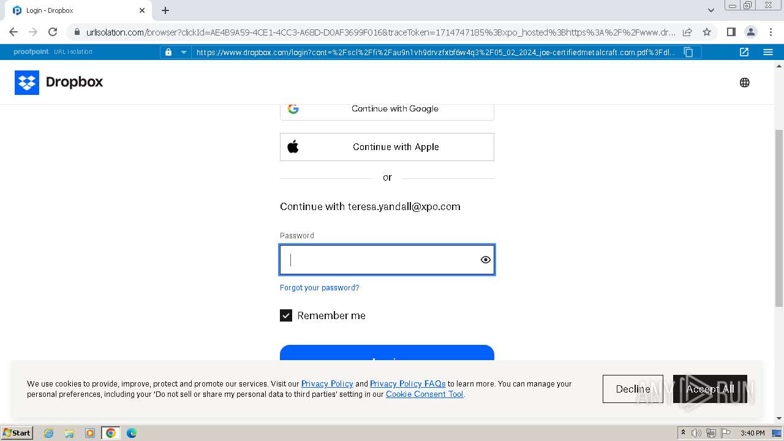784x441 pixels.
Task: Click the Apple logo icon
Action: pyautogui.click(x=293, y=147)
